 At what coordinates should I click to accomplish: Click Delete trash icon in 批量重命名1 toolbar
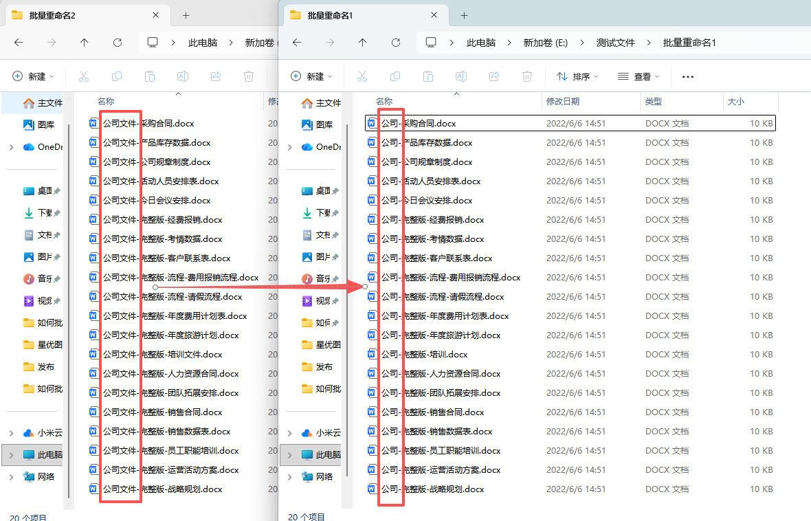point(527,76)
